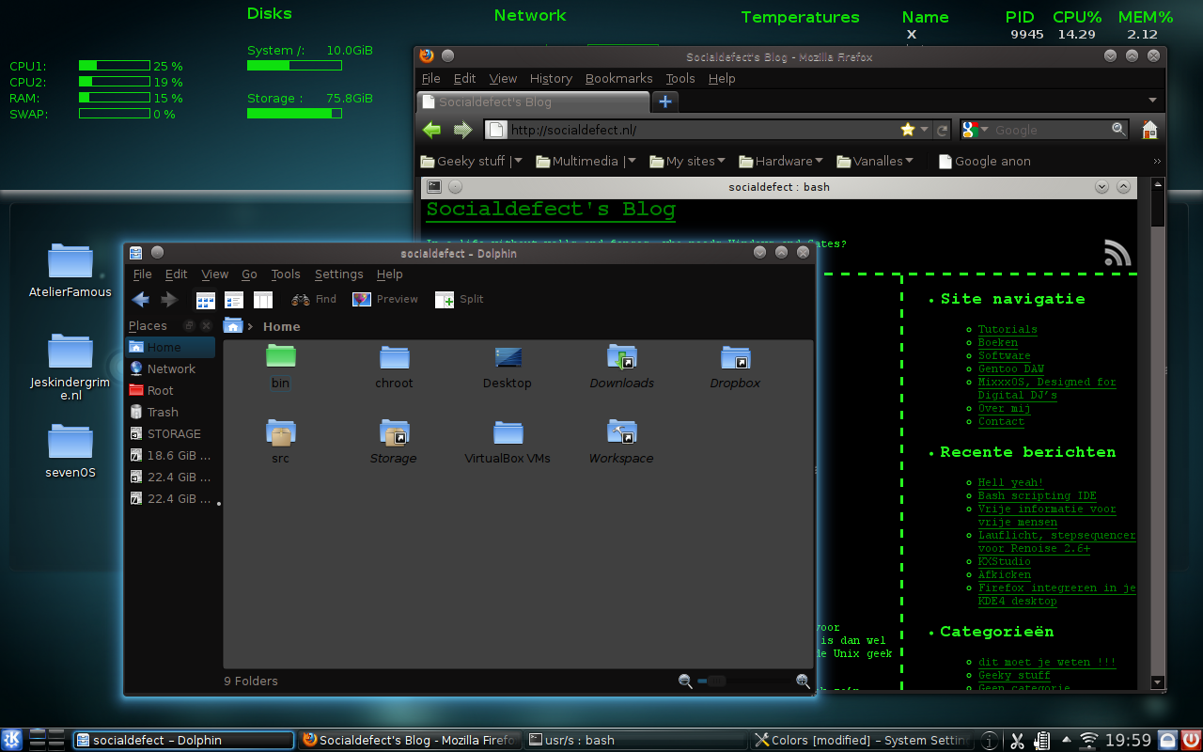Switch Dolphin to Columns view mode
Screen dimensions: 1203x752
pos(263,300)
